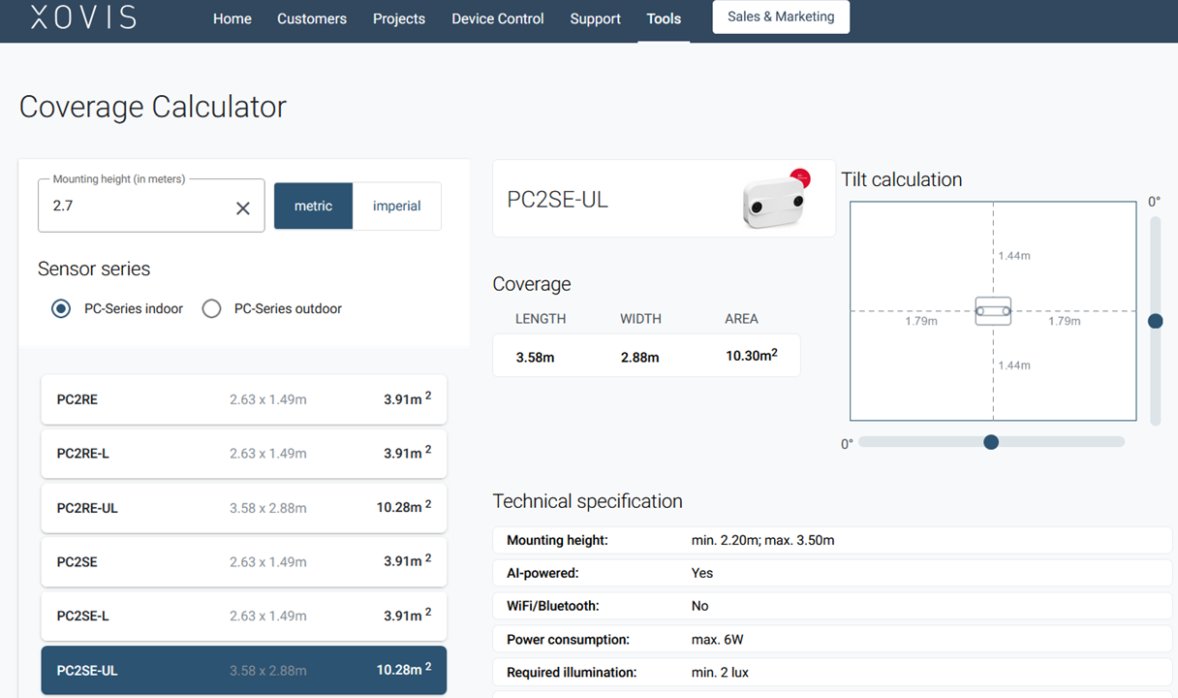Click the sensor icon in tilt diagram
The height and width of the screenshot is (698, 1178).
pos(993,311)
